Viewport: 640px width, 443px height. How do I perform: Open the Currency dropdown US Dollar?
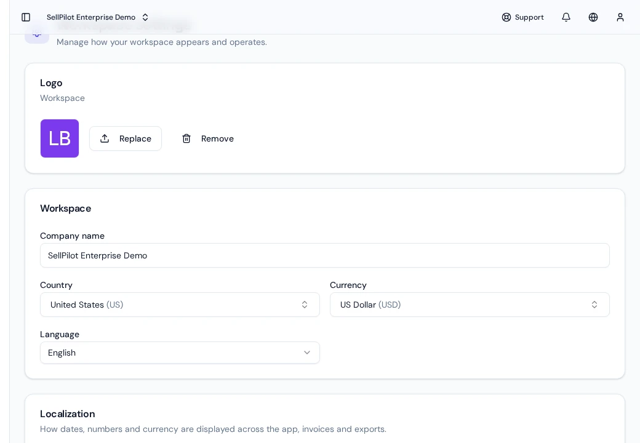(470, 305)
